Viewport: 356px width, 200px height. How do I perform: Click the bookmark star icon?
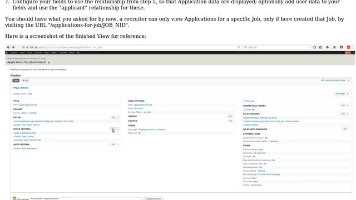coord(314,47)
